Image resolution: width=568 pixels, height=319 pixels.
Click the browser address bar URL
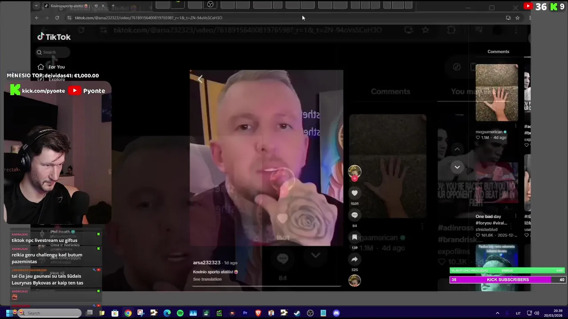[148, 18]
